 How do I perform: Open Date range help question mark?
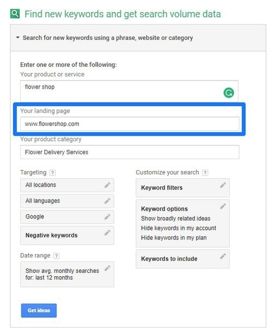(x=56, y=256)
